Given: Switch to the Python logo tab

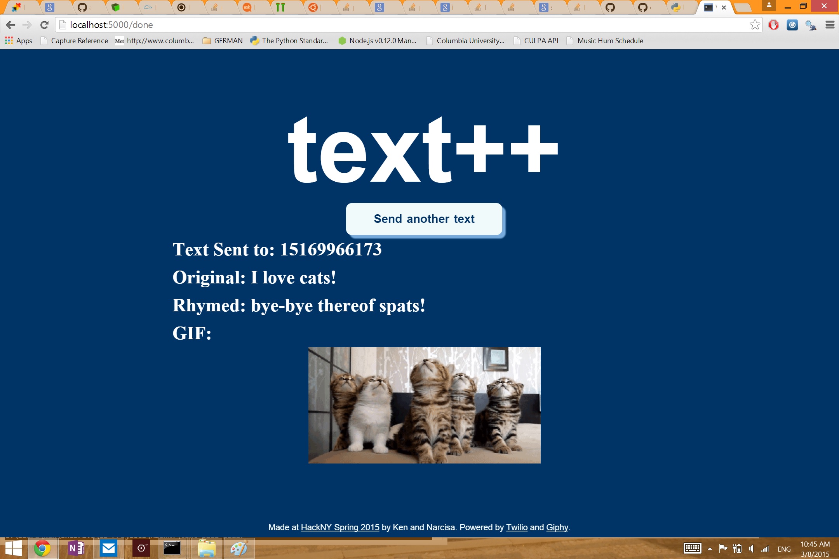Looking at the screenshot, I should pos(676,7).
